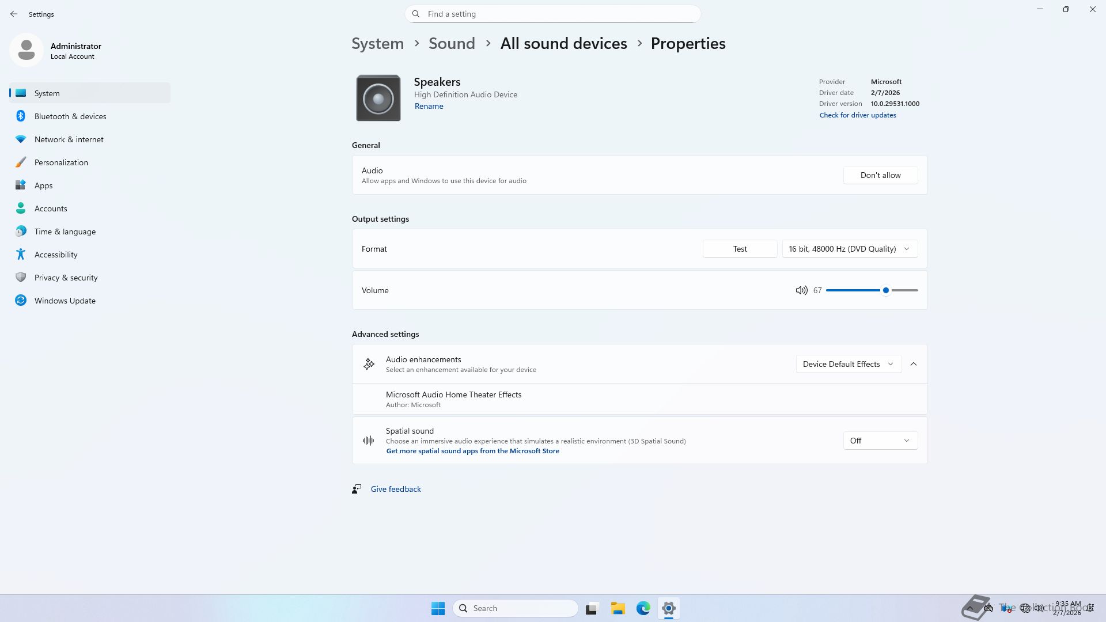Click the Speakers device icon
Viewport: 1106px width, 622px height.
[378, 98]
